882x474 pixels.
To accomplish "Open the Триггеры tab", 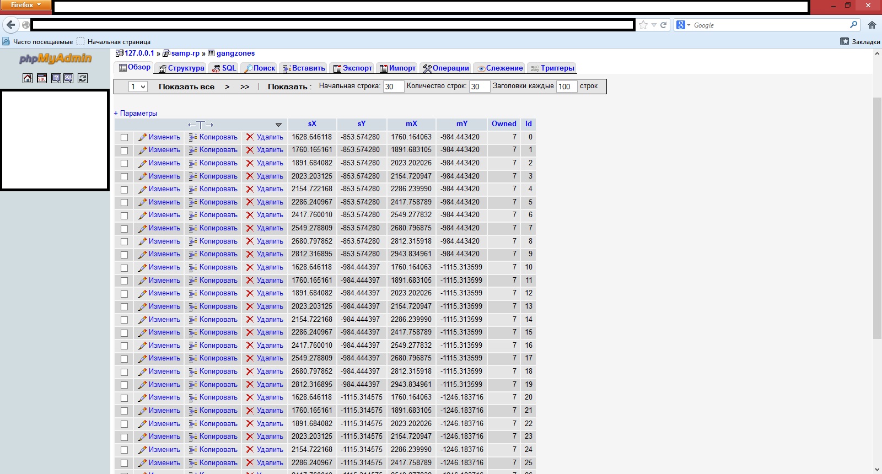I will pyautogui.click(x=553, y=68).
